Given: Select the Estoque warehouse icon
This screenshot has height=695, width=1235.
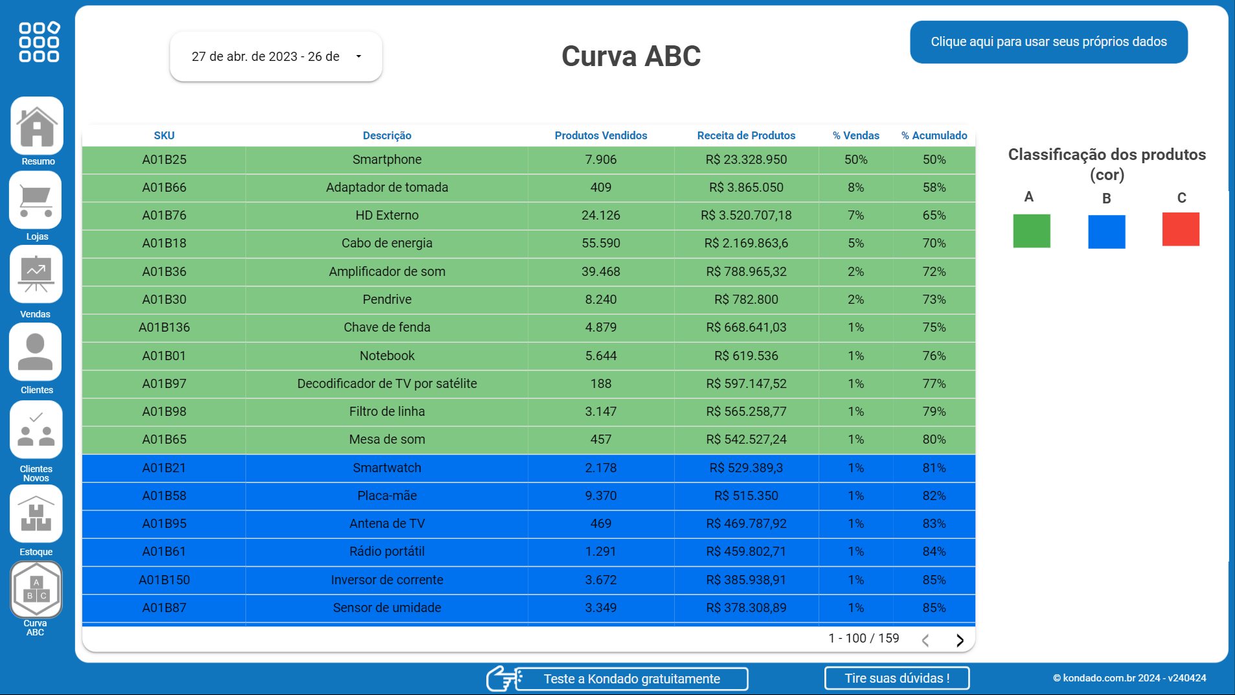Looking at the screenshot, I should pos(36,513).
